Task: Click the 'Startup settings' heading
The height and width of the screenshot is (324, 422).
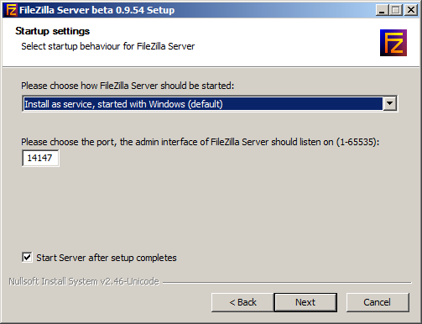Action: [x=53, y=31]
